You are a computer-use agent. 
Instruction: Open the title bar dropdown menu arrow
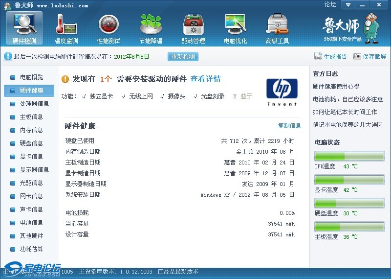[x=348, y=5]
